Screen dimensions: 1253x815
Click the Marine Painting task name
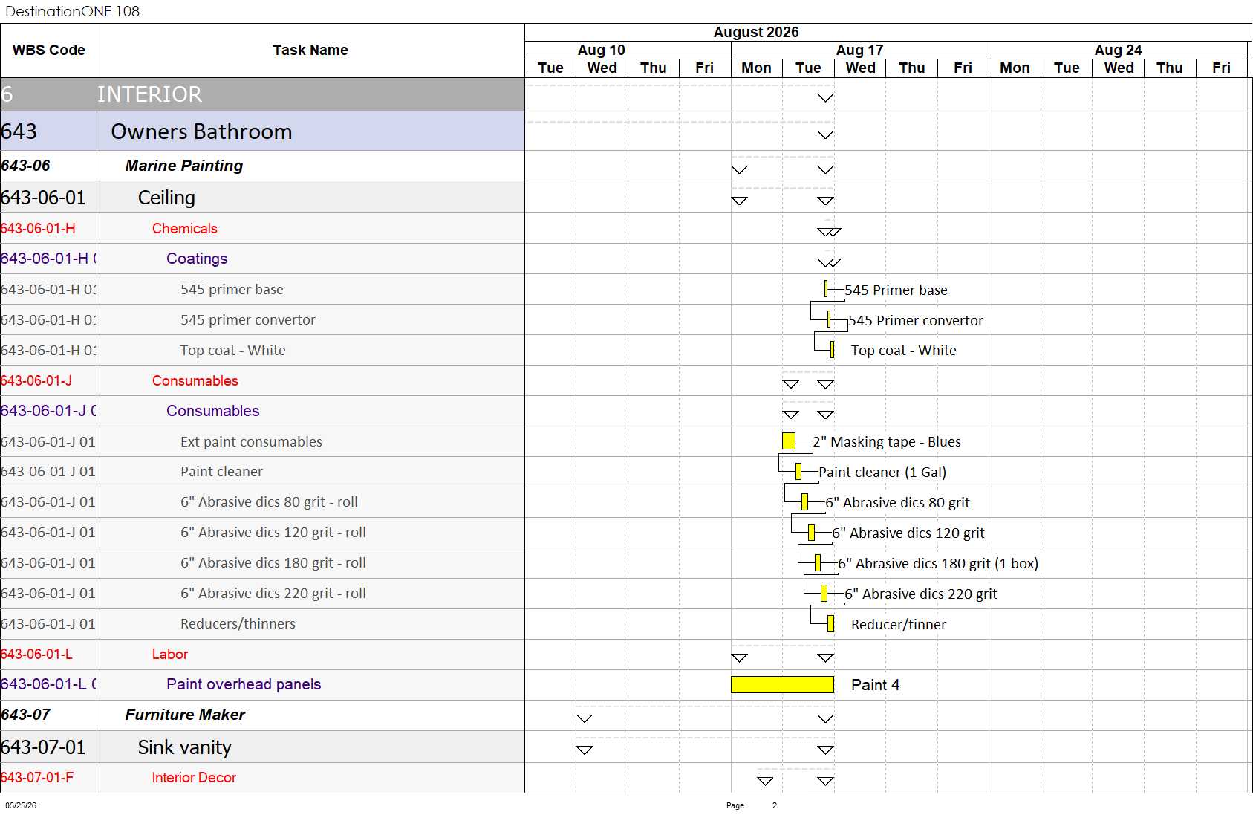(x=184, y=166)
